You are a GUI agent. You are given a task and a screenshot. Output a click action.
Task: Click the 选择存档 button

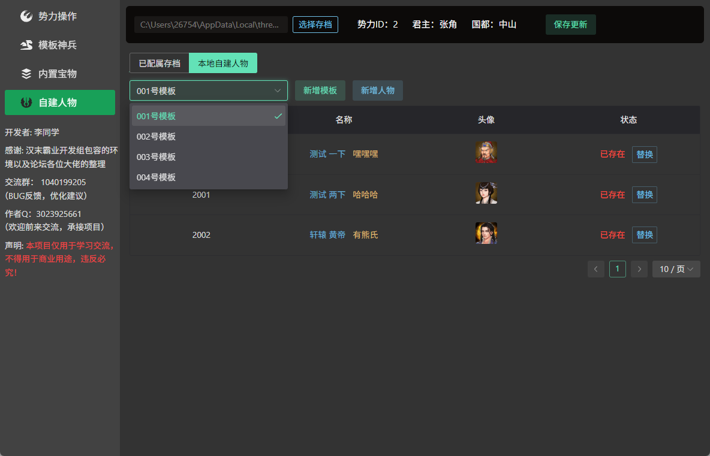[315, 25]
